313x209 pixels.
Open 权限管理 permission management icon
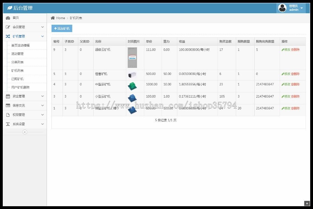(x=8, y=115)
